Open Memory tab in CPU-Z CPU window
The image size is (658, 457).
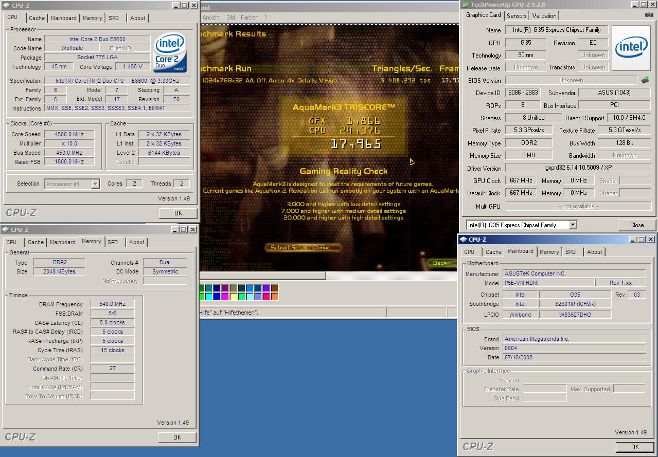point(92,18)
